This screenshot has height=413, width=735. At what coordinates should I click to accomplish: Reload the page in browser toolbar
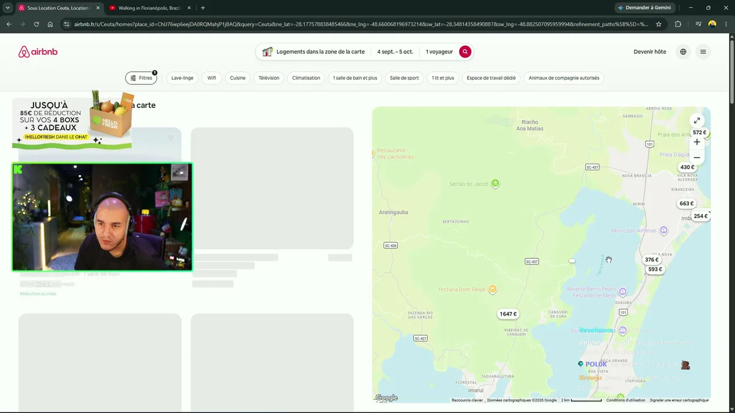pyautogui.click(x=36, y=24)
